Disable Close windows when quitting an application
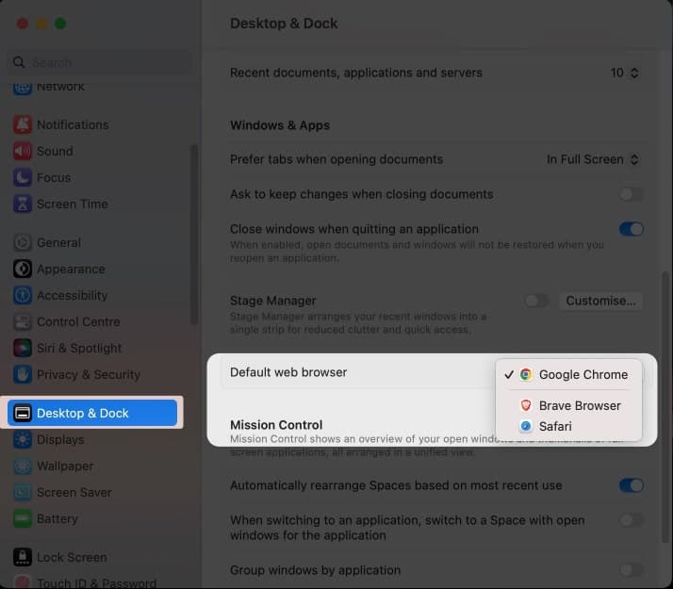The image size is (673, 589). [632, 229]
